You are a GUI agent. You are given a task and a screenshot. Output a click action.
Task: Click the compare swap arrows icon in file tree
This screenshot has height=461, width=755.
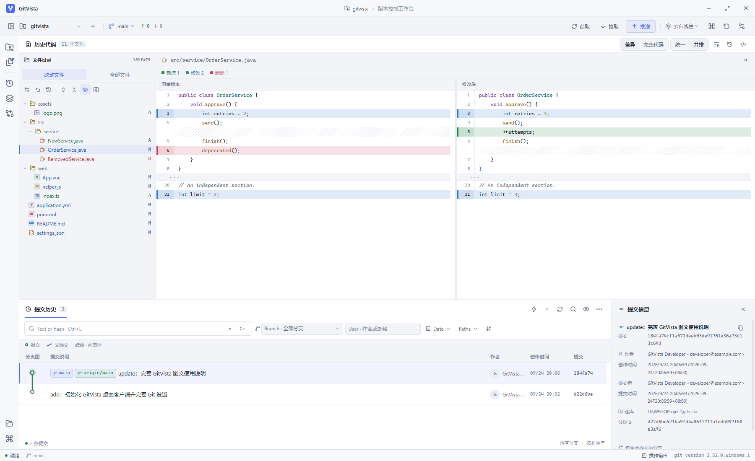27,90
